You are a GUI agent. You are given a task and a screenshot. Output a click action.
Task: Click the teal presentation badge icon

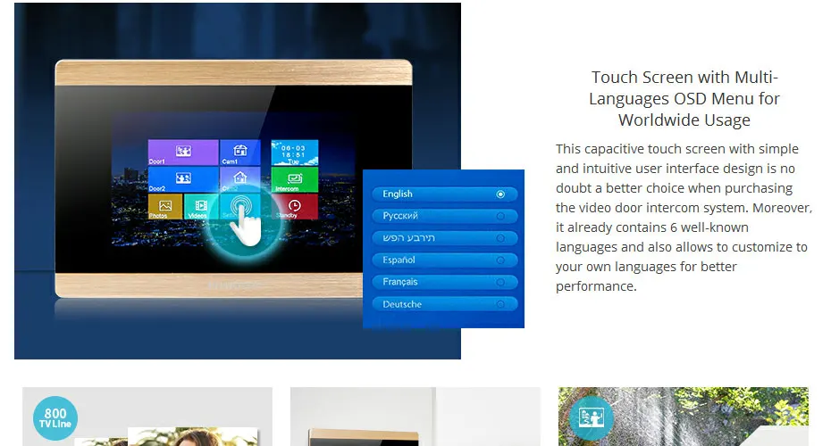(x=592, y=418)
